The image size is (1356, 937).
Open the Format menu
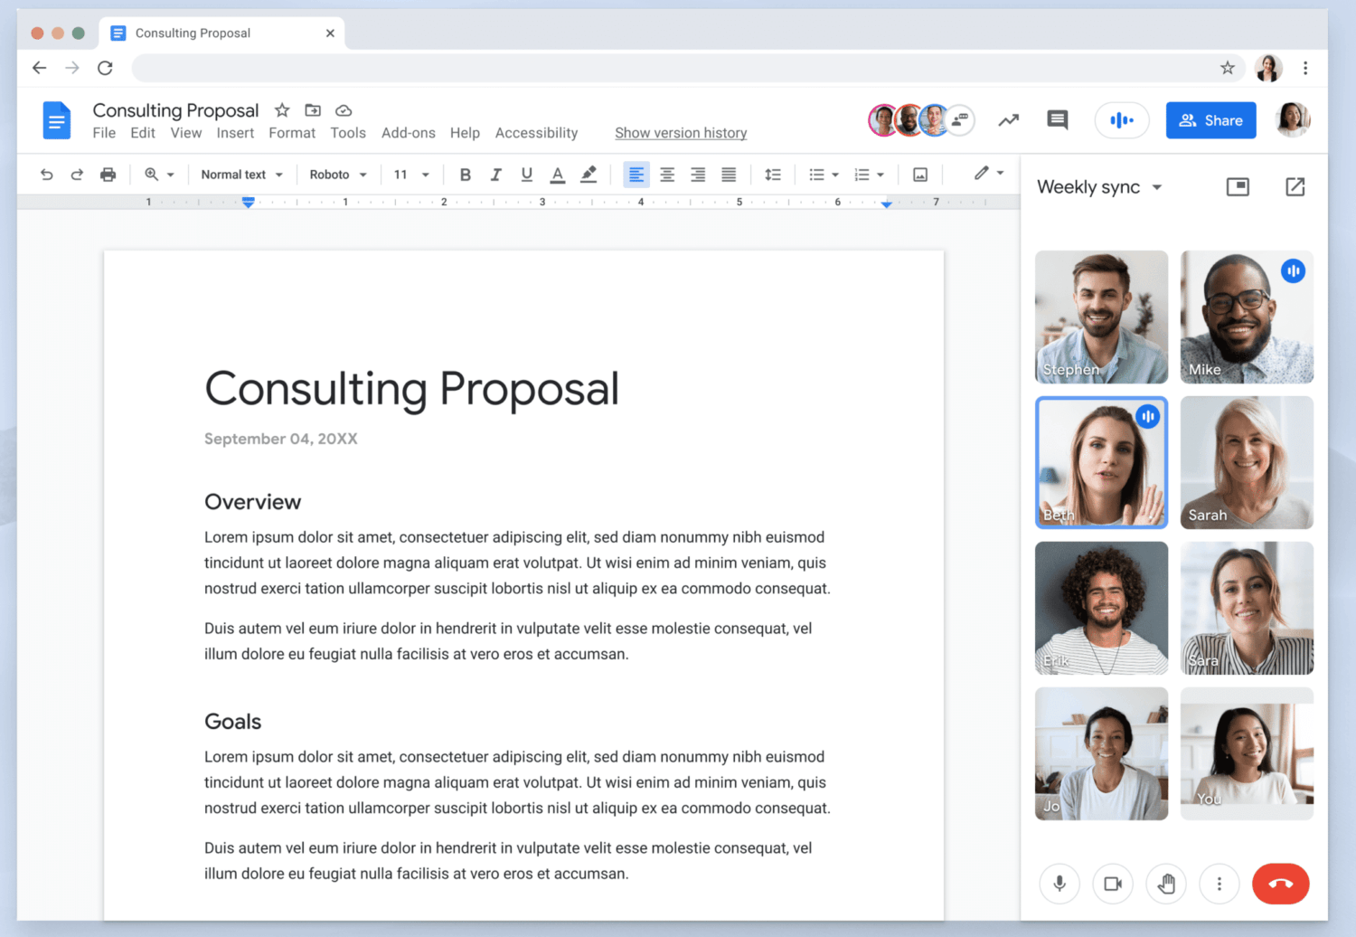291,132
